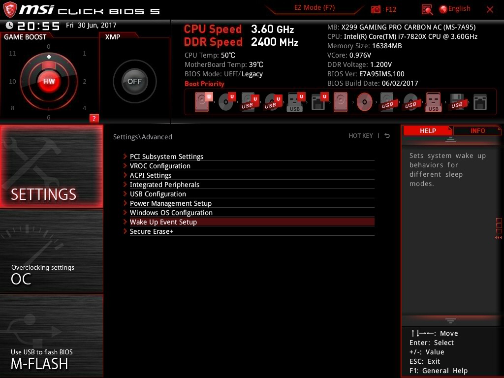Click the help panel scroll-down handle
The image size is (504, 378).
tap(450, 321)
